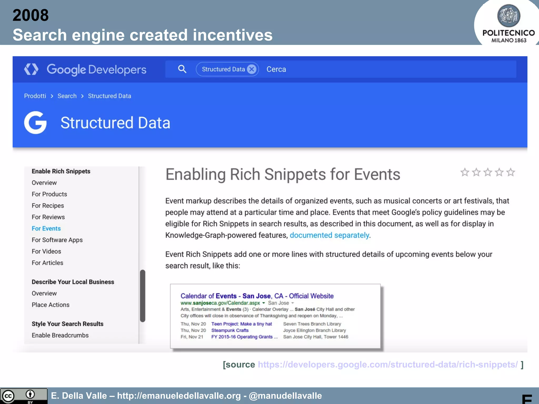This screenshot has height=404, width=539.
Task: Open Overview under Enable Rich Snippets
Action: click(x=44, y=183)
